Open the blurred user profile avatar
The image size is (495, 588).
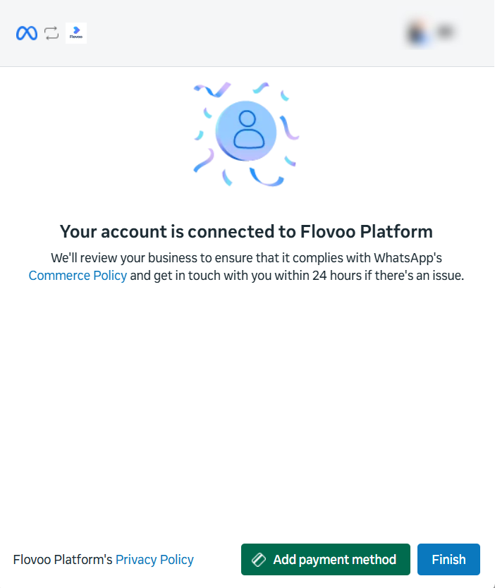pos(419,33)
